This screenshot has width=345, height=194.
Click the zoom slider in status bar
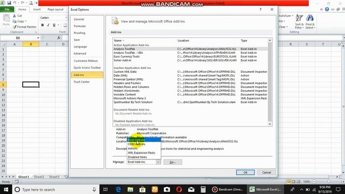329,182
